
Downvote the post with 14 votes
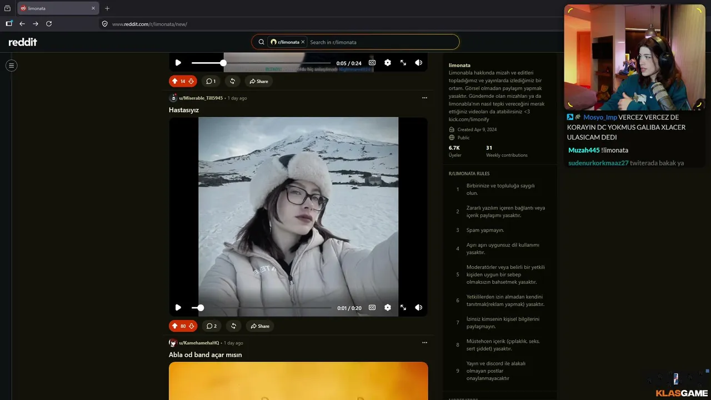191,81
